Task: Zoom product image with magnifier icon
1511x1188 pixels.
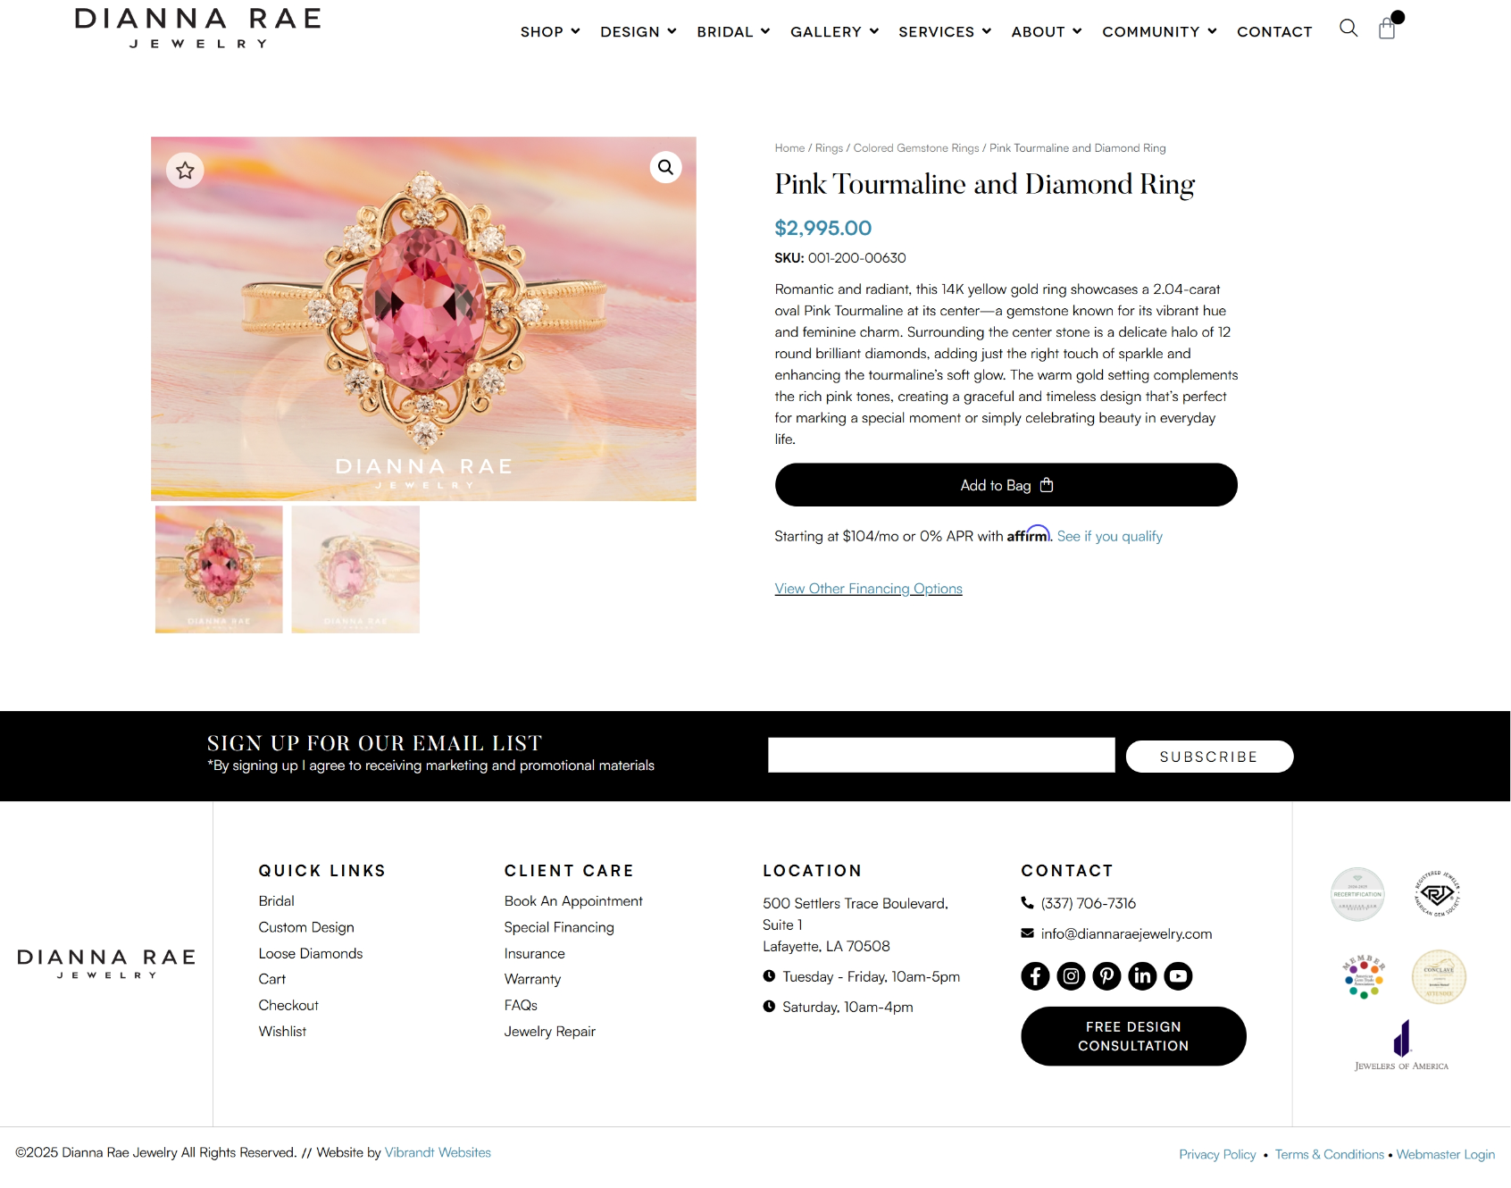Action: click(665, 167)
